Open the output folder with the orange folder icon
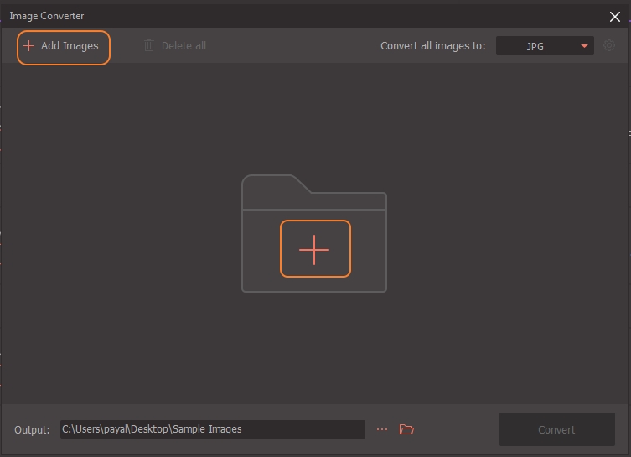This screenshot has width=631, height=457. tap(406, 429)
